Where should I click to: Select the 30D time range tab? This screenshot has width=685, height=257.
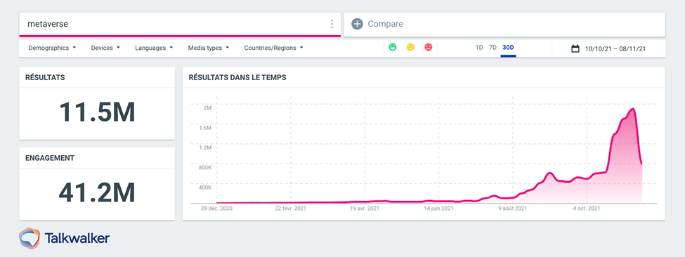point(508,47)
